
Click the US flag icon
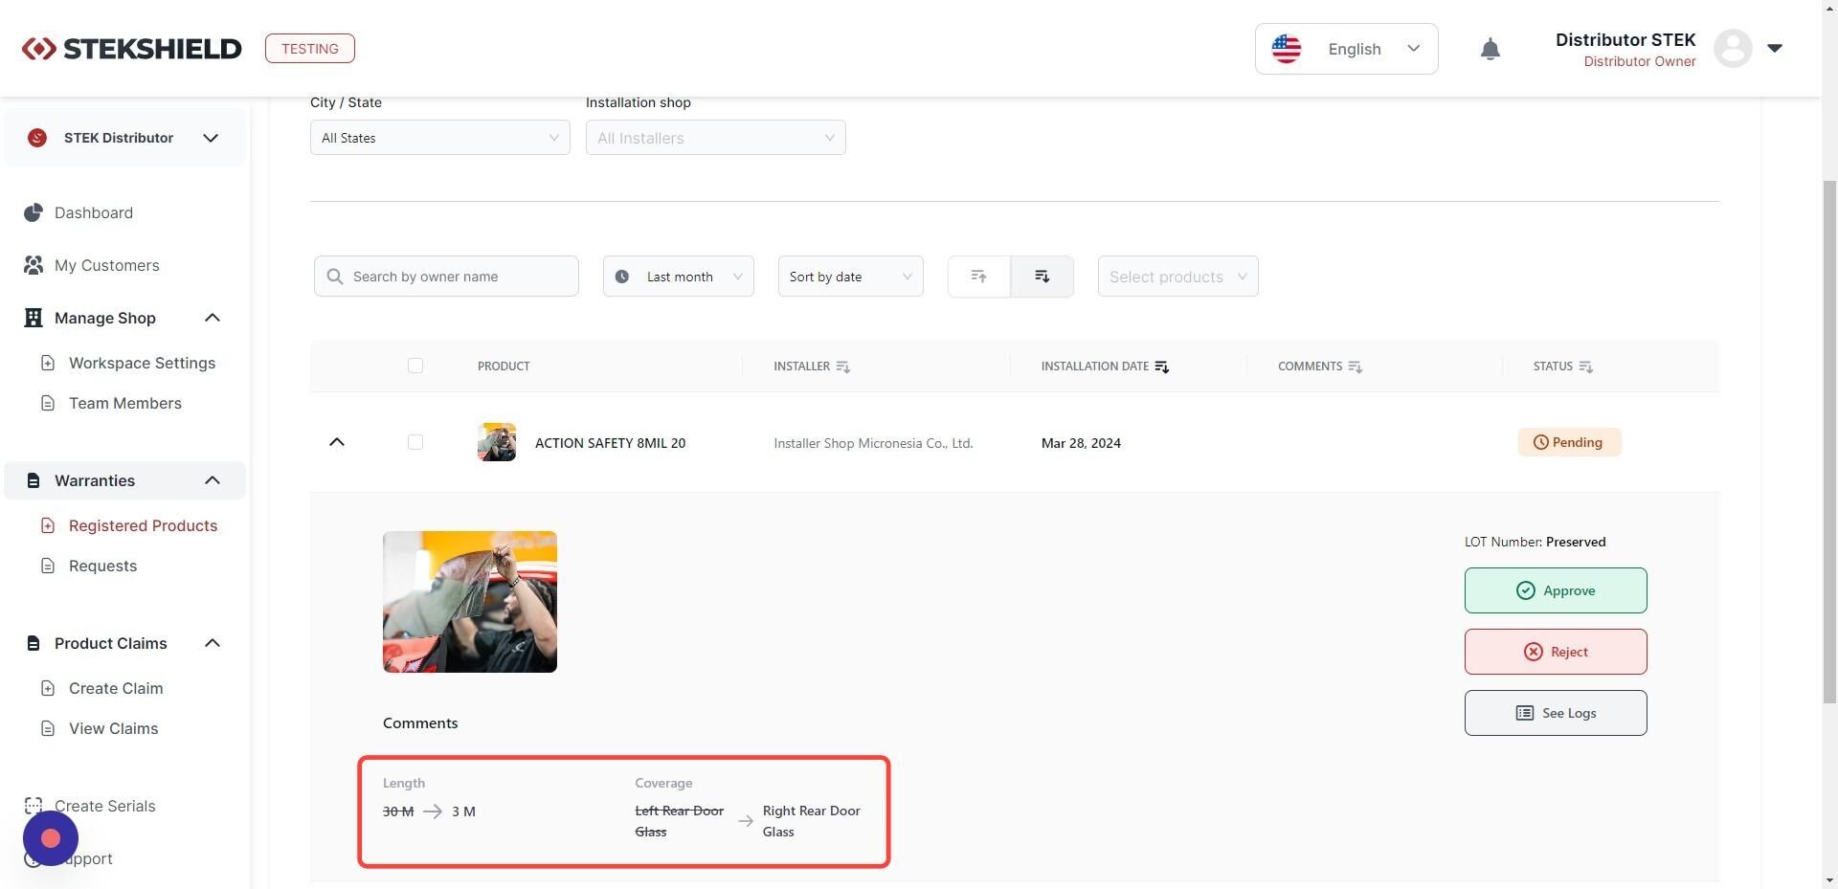(1286, 49)
